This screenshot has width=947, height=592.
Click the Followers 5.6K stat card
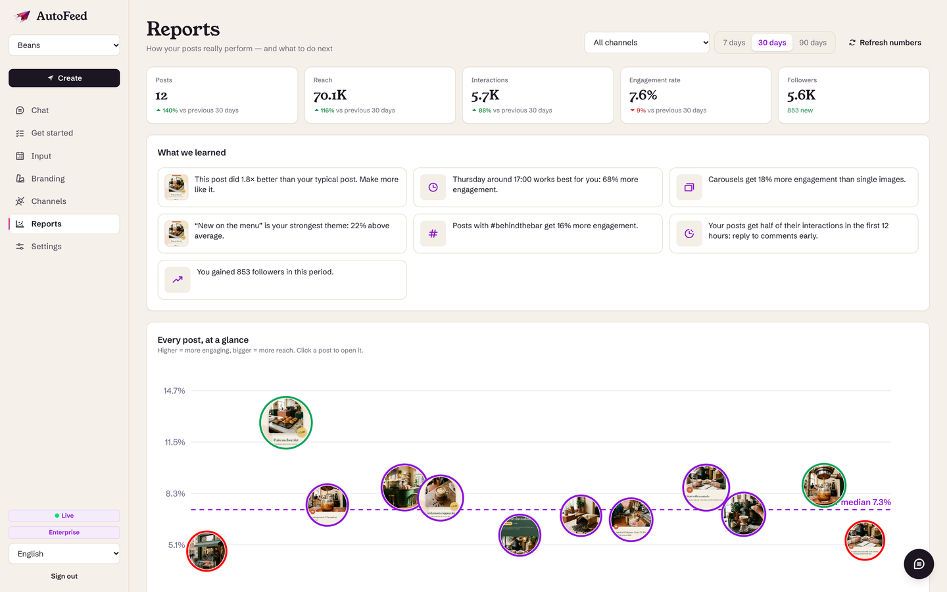click(x=854, y=95)
